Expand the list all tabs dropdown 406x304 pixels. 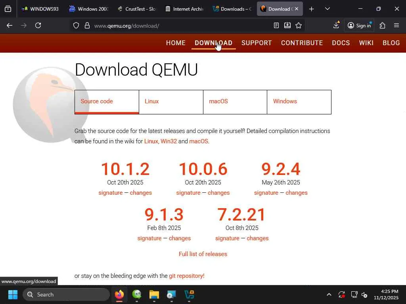pyautogui.click(x=327, y=9)
